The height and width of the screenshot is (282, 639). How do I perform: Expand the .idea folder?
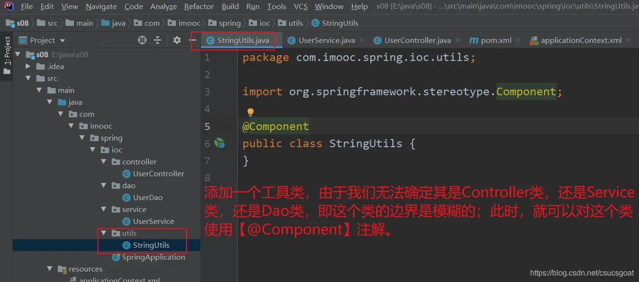(28, 66)
